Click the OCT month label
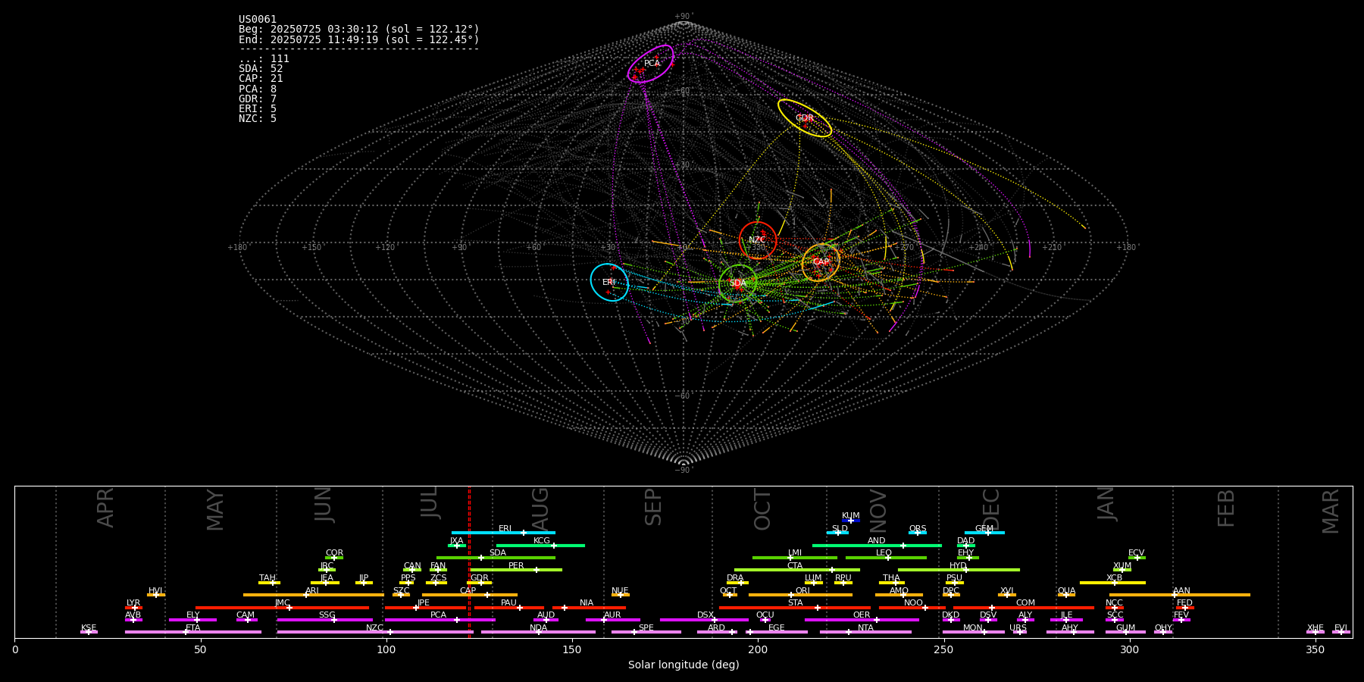The image size is (1364, 682). coord(762,509)
